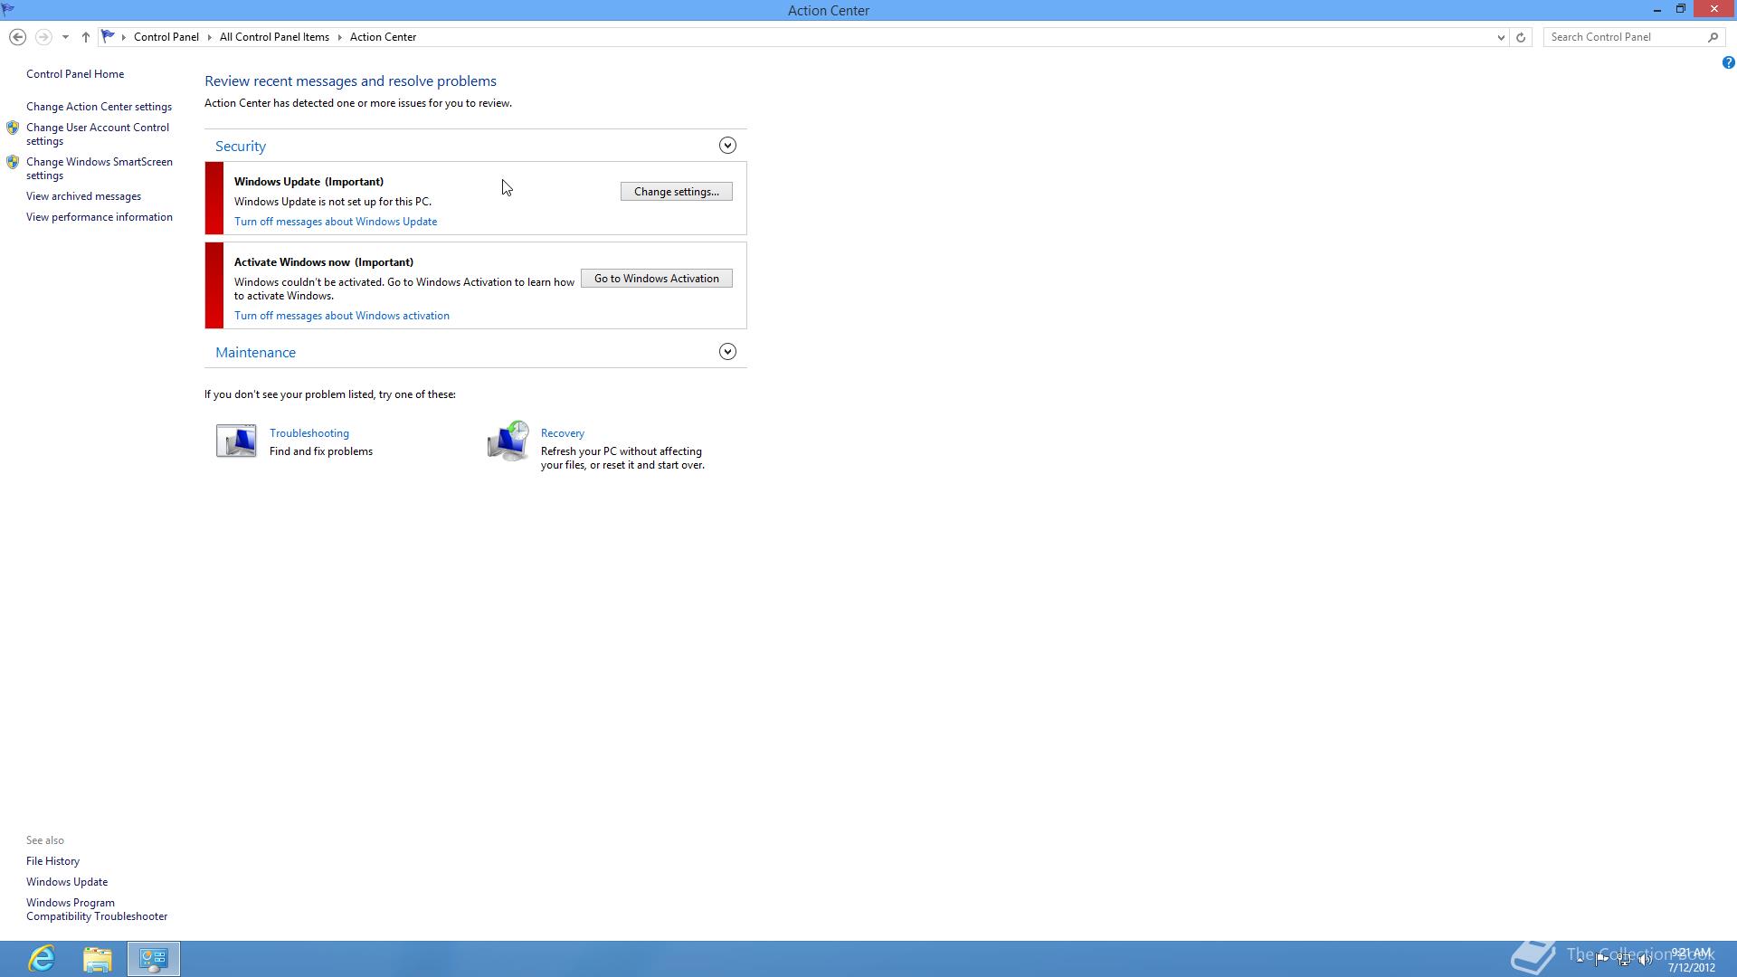Viewport: 1737px width, 977px height.
Task: Open Change User Account Control settings
Action: click(98, 134)
